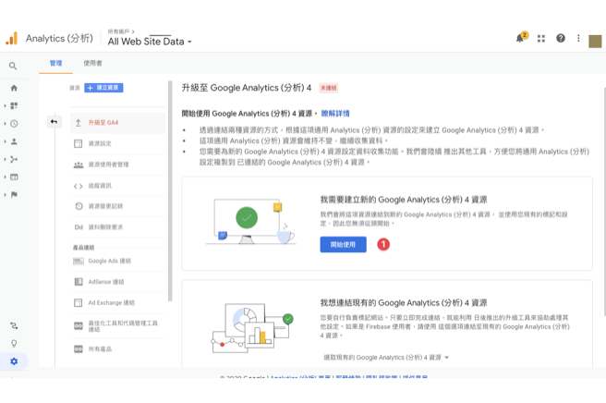Select 升級至 GA4 menu item
The width and height of the screenshot is (606, 403).
pos(117,123)
